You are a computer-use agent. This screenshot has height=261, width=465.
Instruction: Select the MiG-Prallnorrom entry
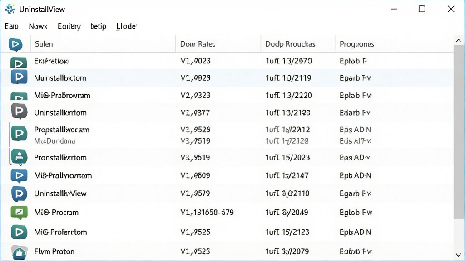click(63, 175)
